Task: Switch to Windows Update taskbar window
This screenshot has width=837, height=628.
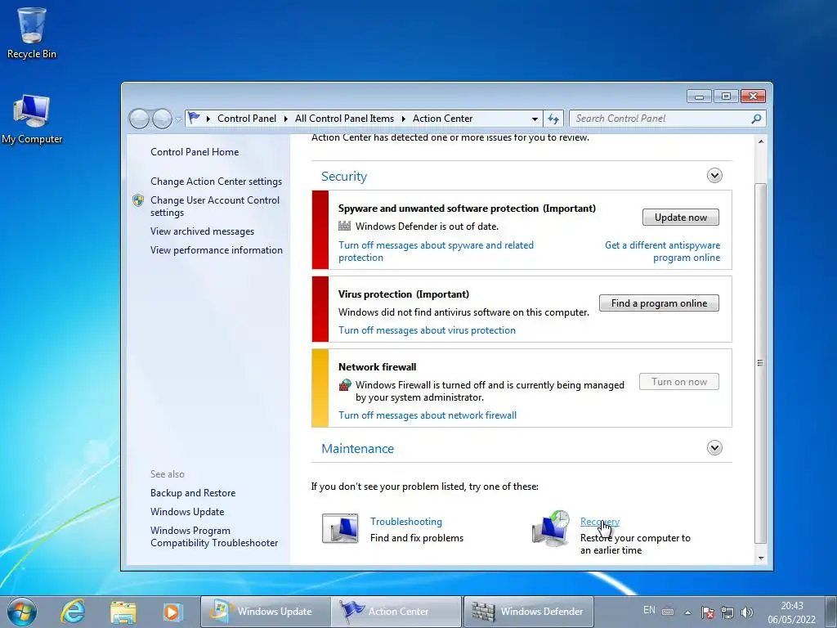Action: [265, 612]
